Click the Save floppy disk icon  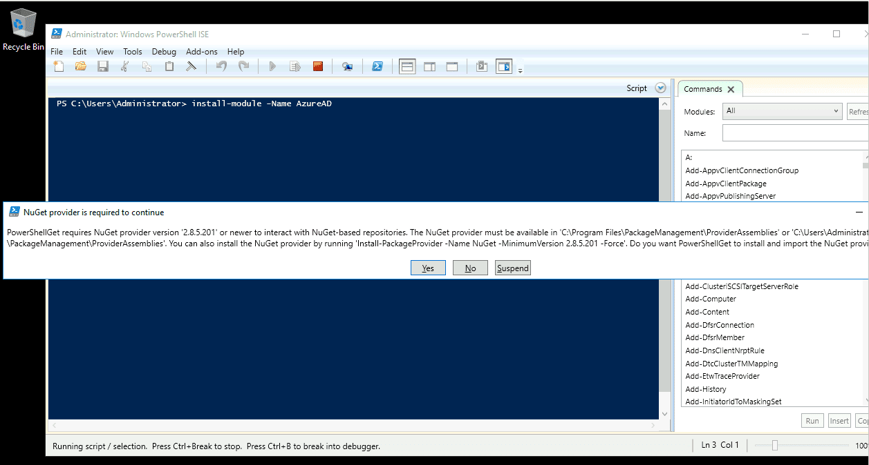[x=103, y=66]
